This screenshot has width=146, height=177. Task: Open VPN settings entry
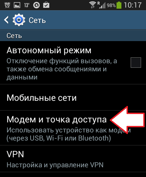click(73, 159)
